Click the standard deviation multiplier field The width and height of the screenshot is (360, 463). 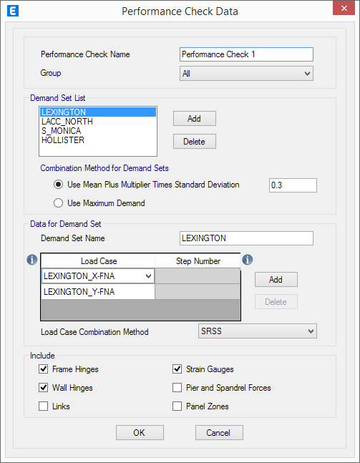point(293,185)
